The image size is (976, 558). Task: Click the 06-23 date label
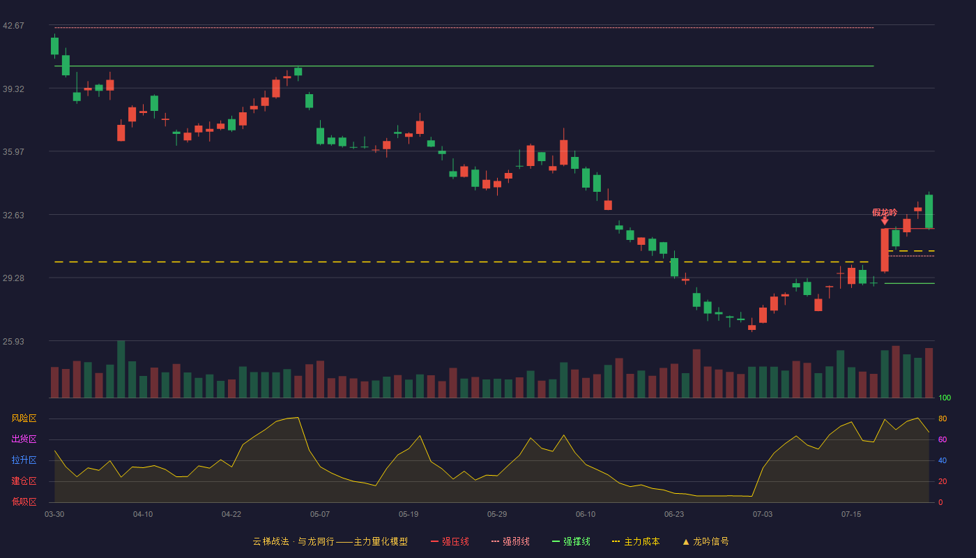pos(674,514)
